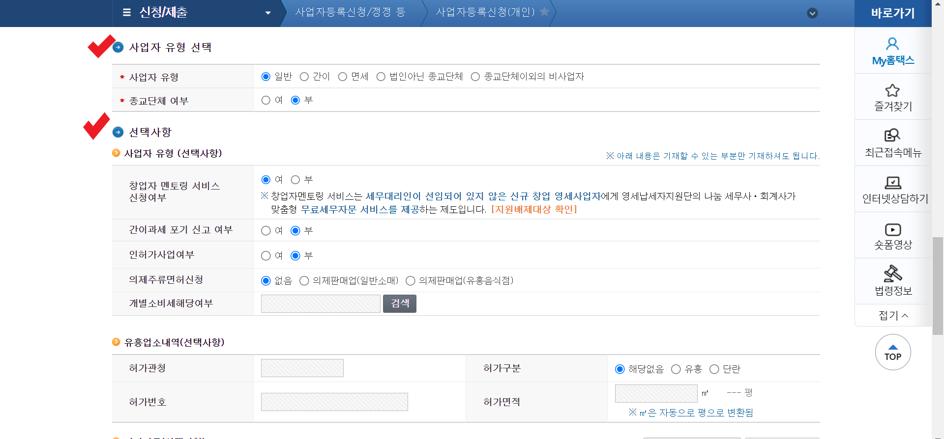Open the [지원배제대상 확인] link

coord(534,209)
